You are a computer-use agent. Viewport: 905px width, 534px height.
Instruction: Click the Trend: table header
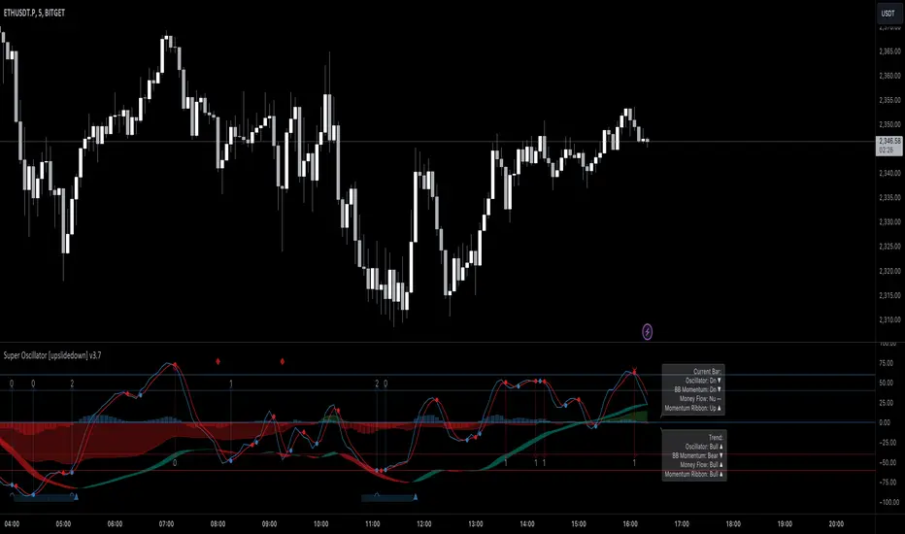pos(715,438)
